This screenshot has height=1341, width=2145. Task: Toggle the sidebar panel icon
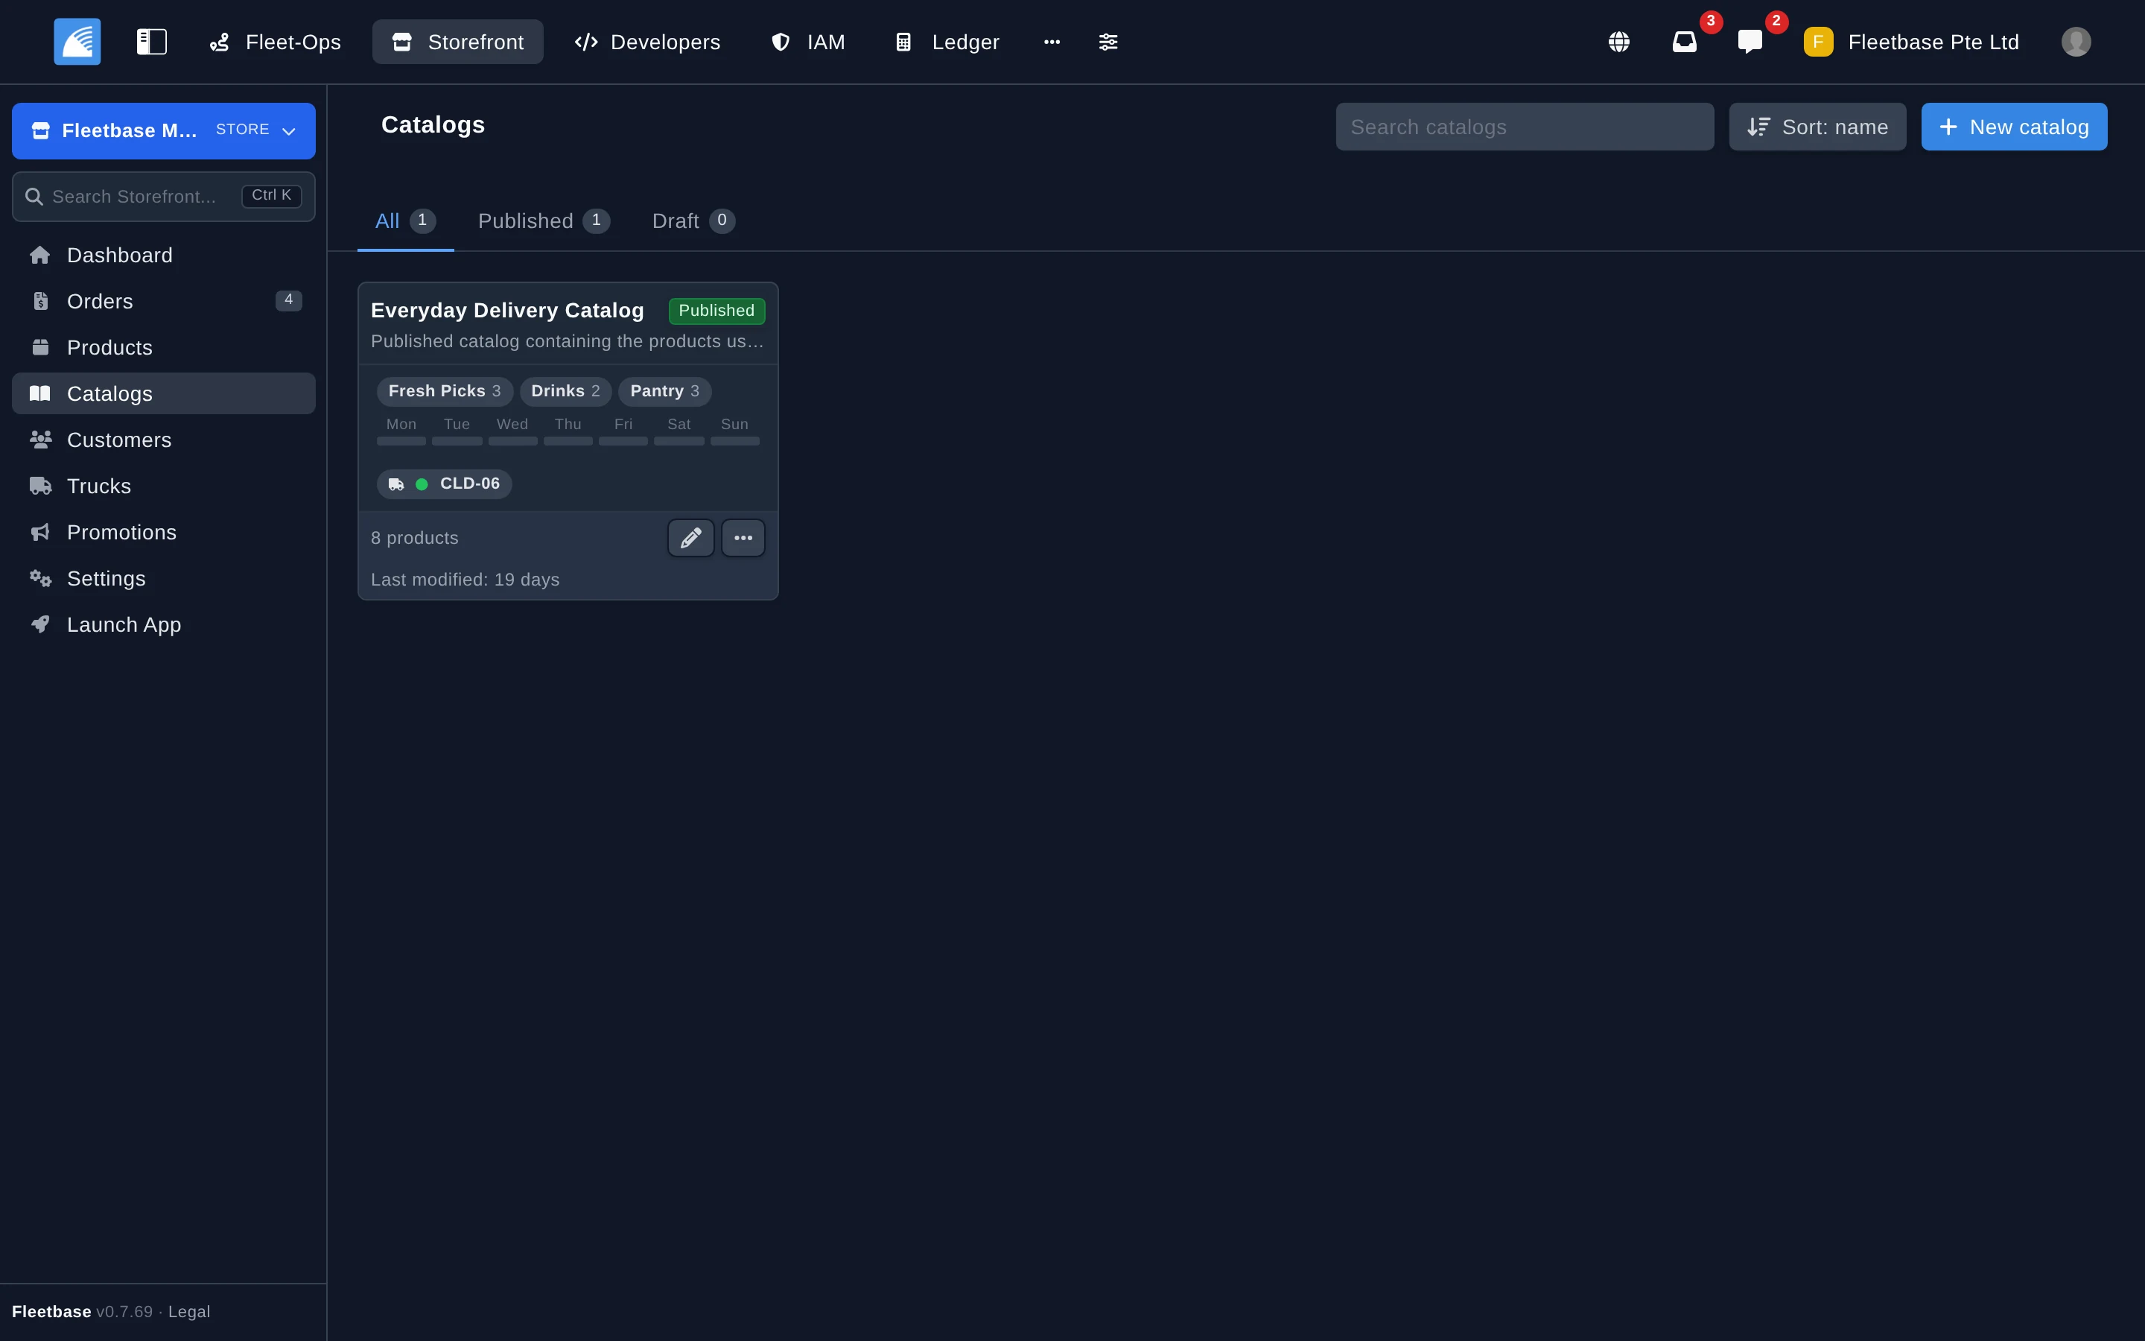coord(152,42)
